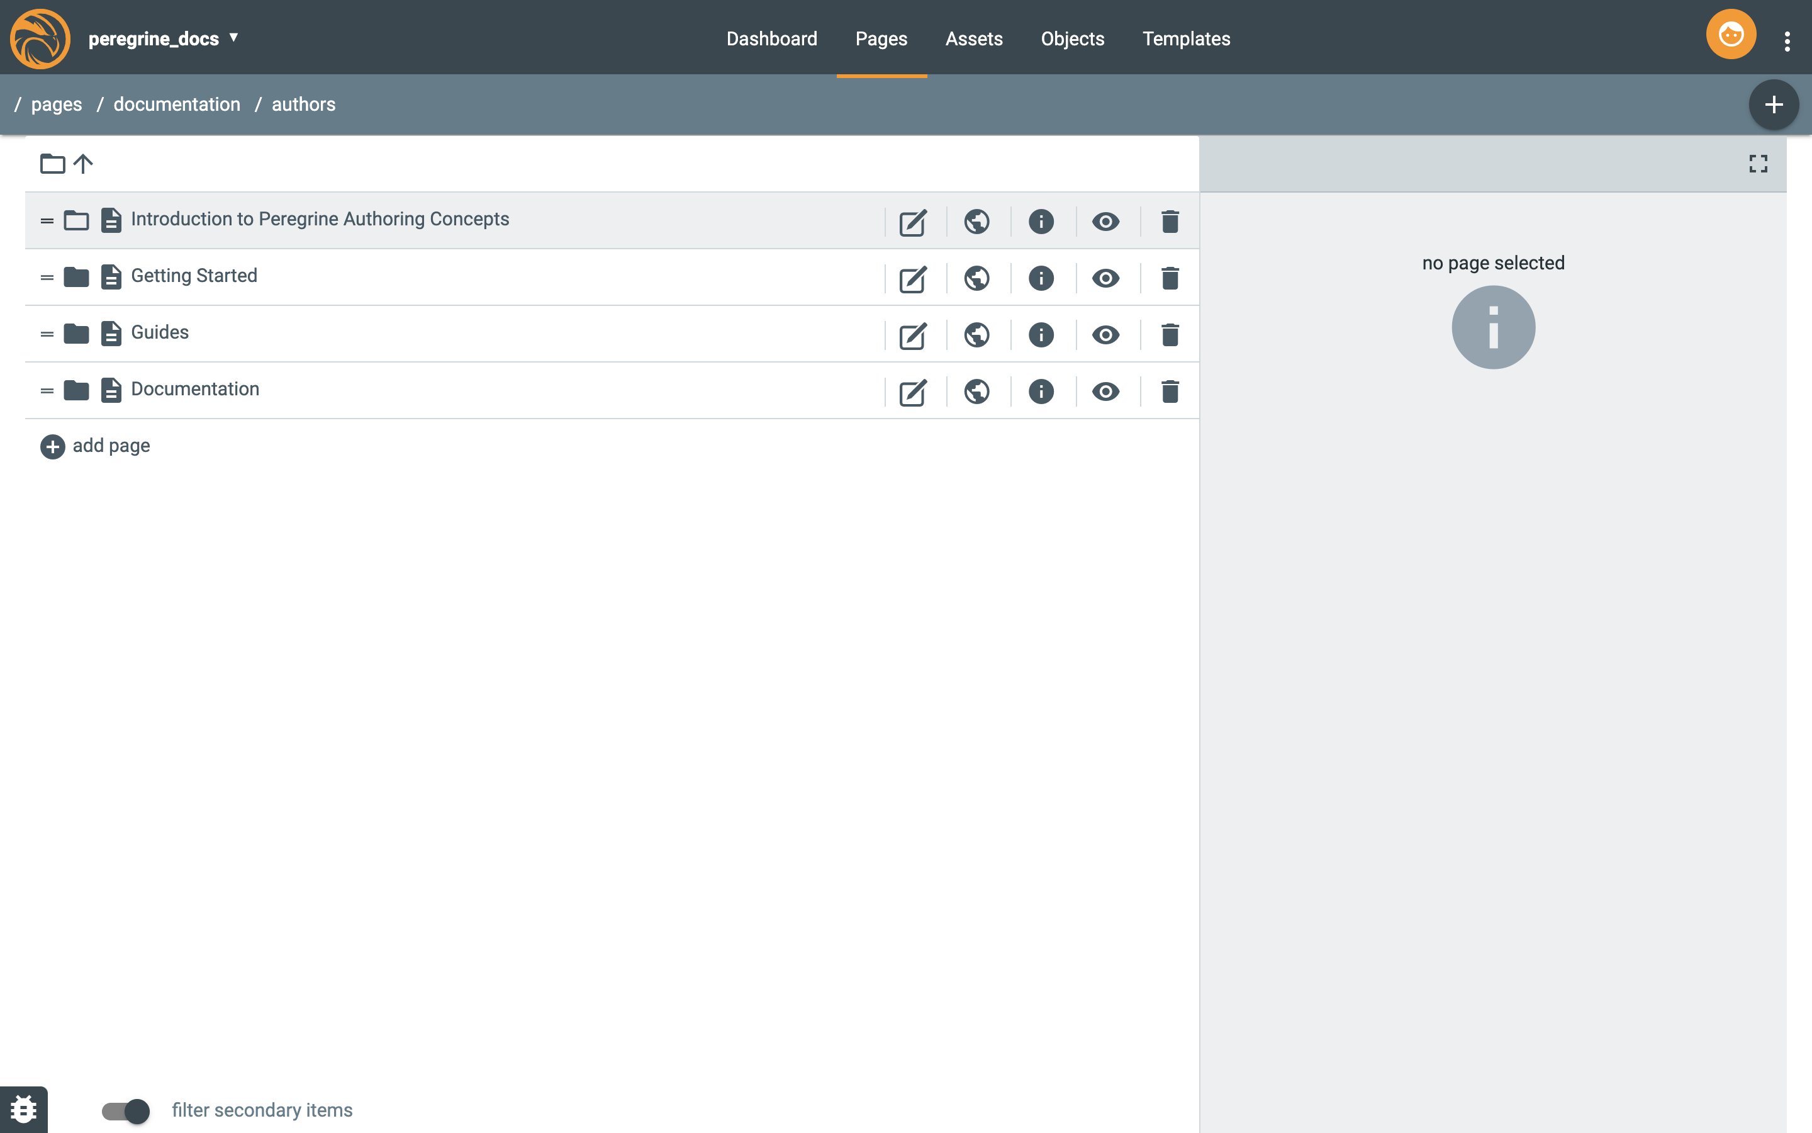Viewport: 1812px width, 1133px height.
Task: Click the debug bug icon in the bottom-left corner
Action: click(x=23, y=1109)
